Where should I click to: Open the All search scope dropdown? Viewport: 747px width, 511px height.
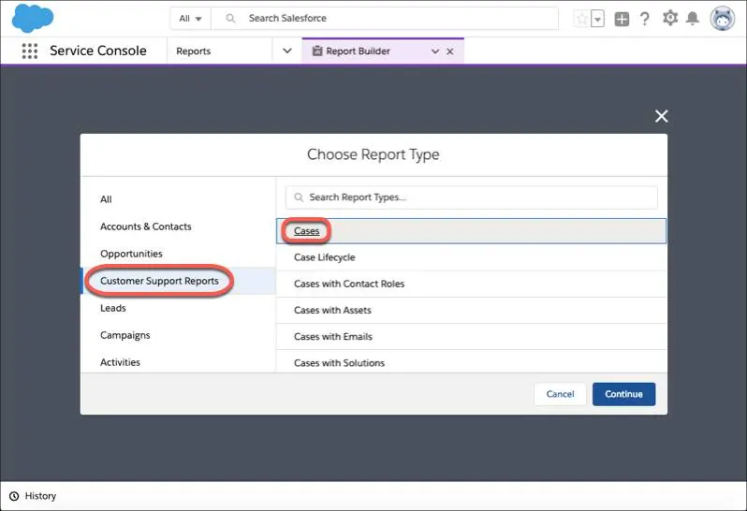(x=190, y=19)
